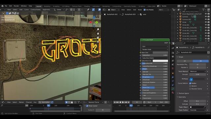Open the Edit menu
This screenshot has width=211, height=119.
tap(10, 6)
